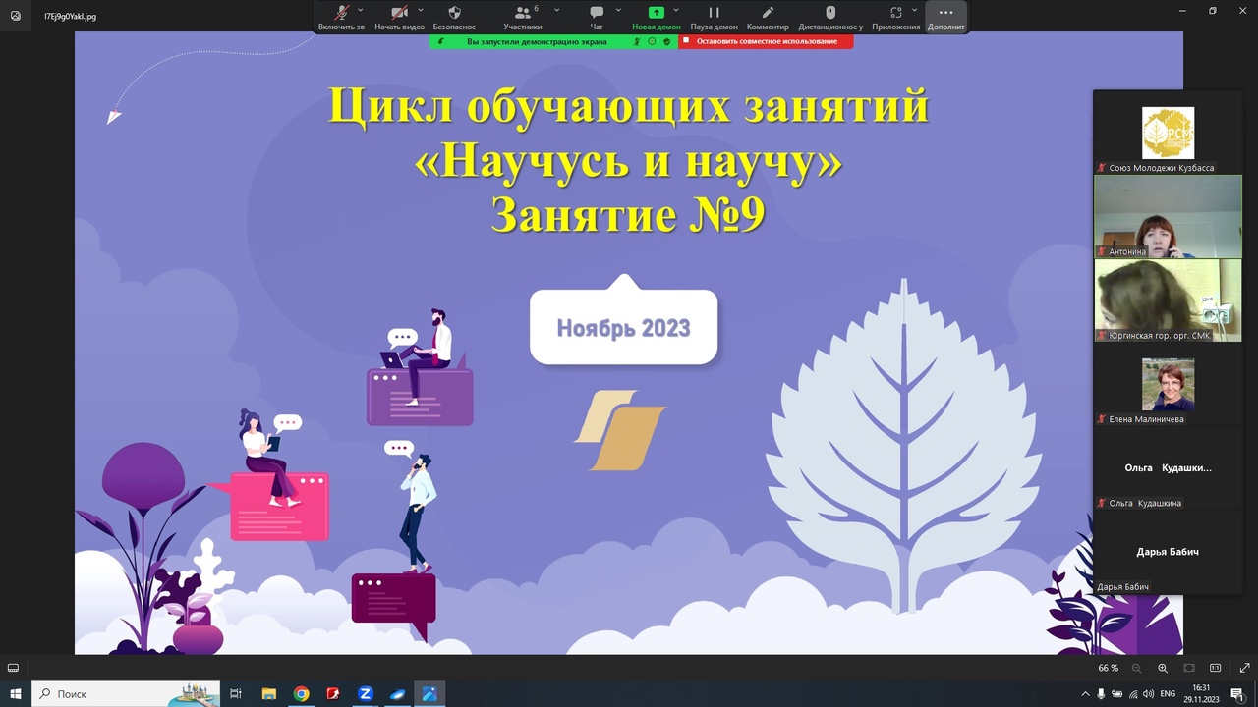Click the Поиск taskbar search box
This screenshot has width=1258, height=707.
tap(125, 693)
